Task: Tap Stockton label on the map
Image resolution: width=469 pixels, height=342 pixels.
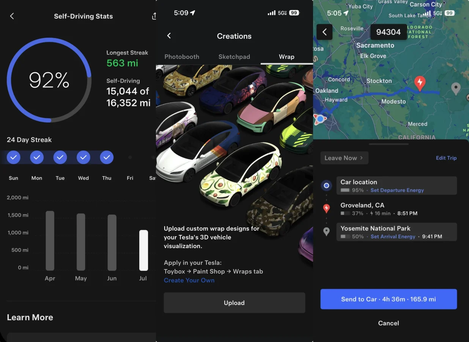Action: 379,81
